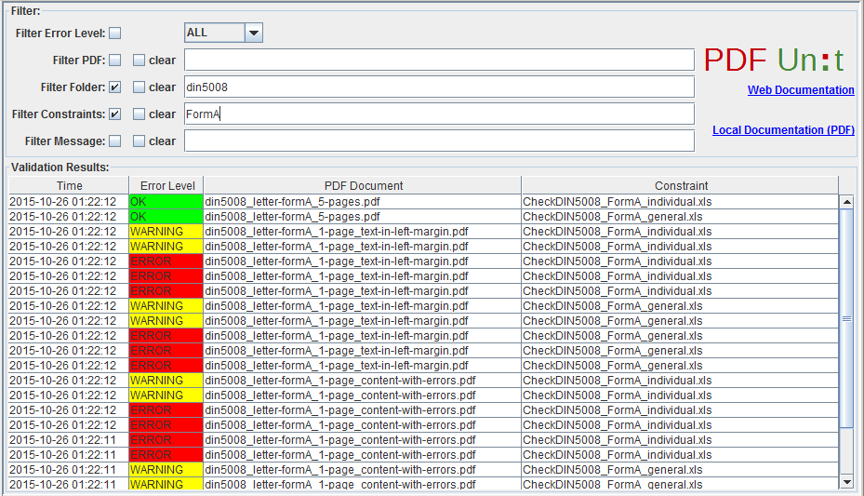Uncheck the Filter Folder checkbox
The height and width of the screenshot is (496, 864).
pyautogui.click(x=115, y=87)
